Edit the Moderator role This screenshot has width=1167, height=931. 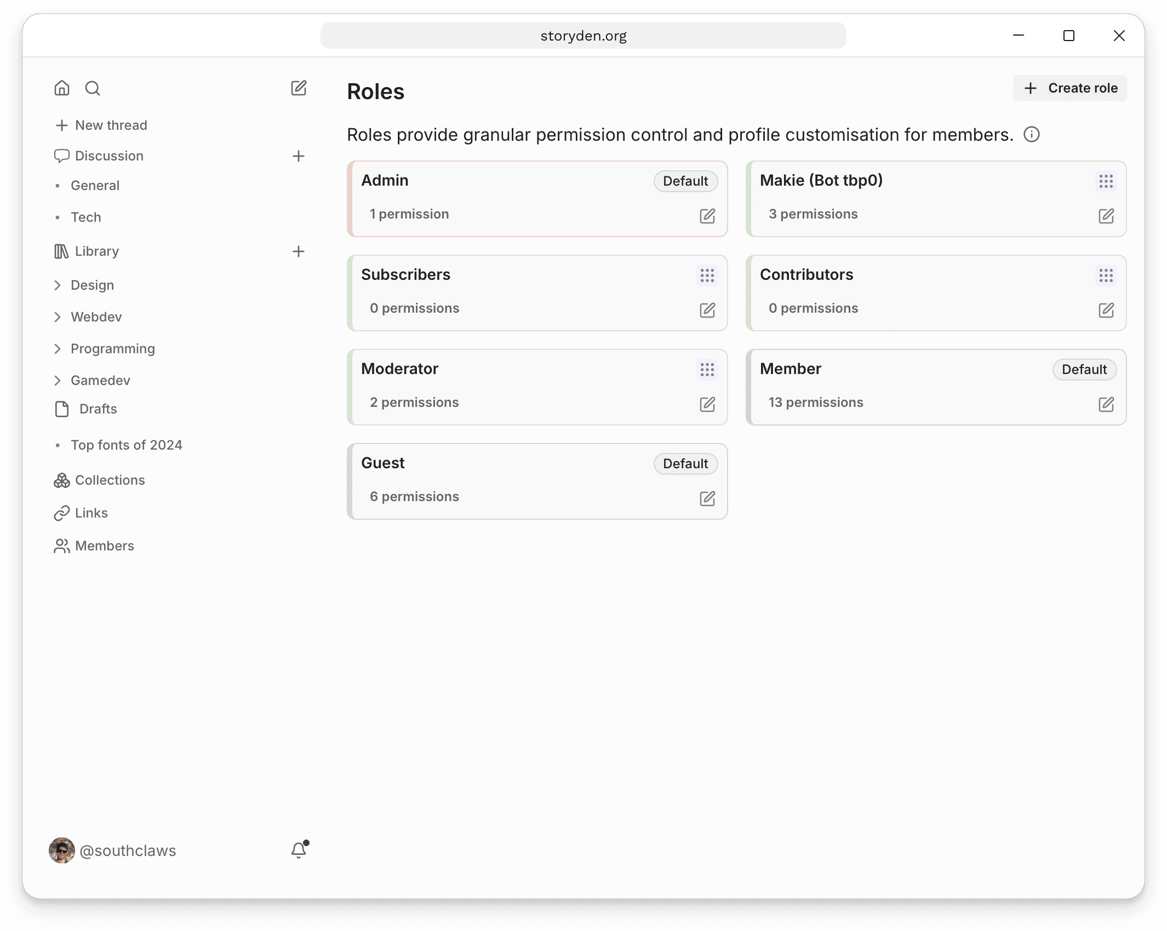tap(707, 404)
